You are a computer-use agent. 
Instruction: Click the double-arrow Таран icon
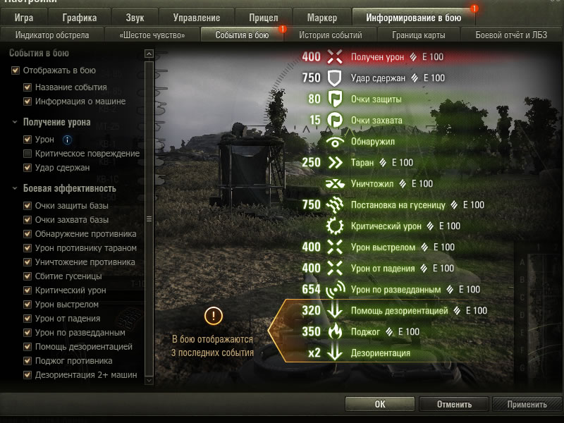336,163
